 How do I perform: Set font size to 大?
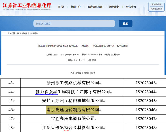(x=77, y=60)
